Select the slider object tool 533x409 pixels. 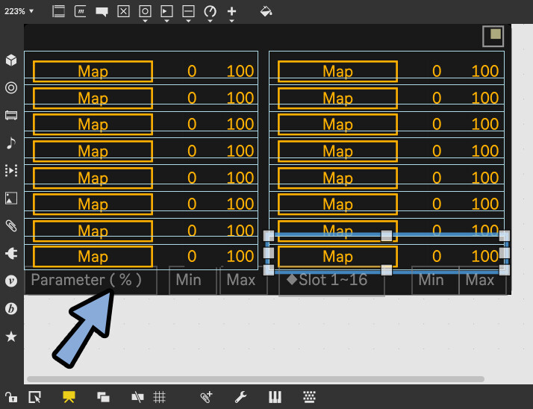tap(188, 11)
